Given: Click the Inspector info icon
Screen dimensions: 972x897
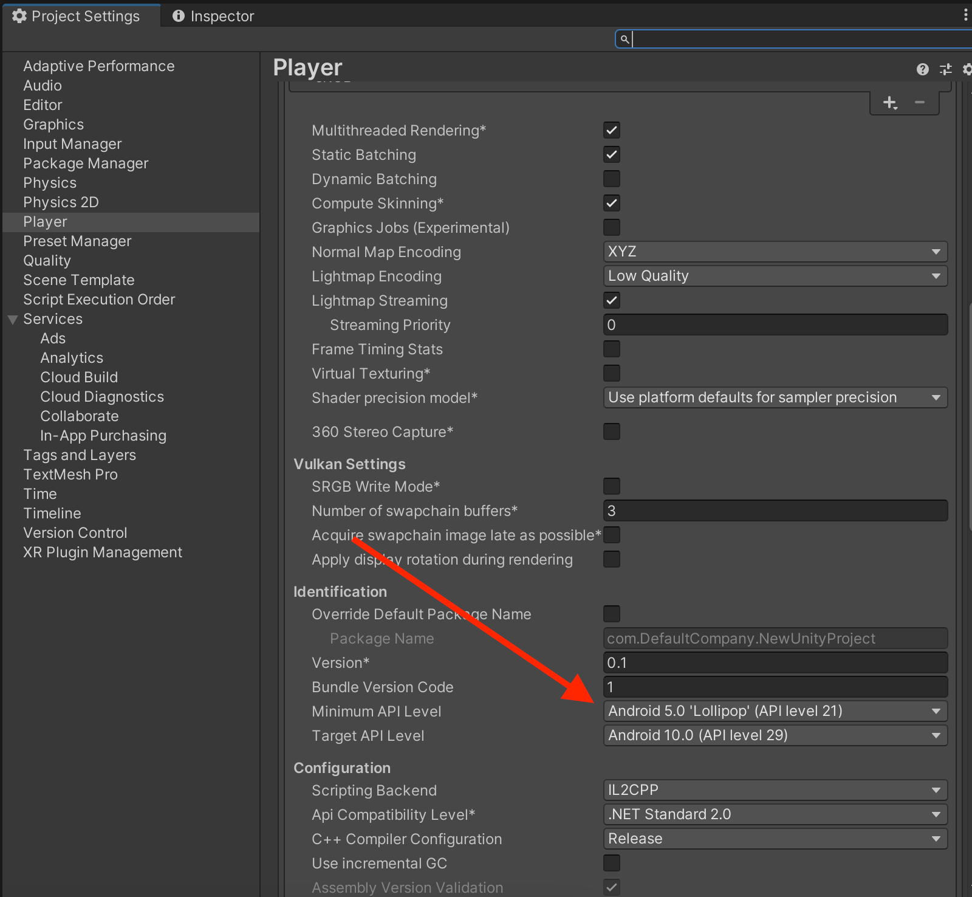Looking at the screenshot, I should 179,16.
